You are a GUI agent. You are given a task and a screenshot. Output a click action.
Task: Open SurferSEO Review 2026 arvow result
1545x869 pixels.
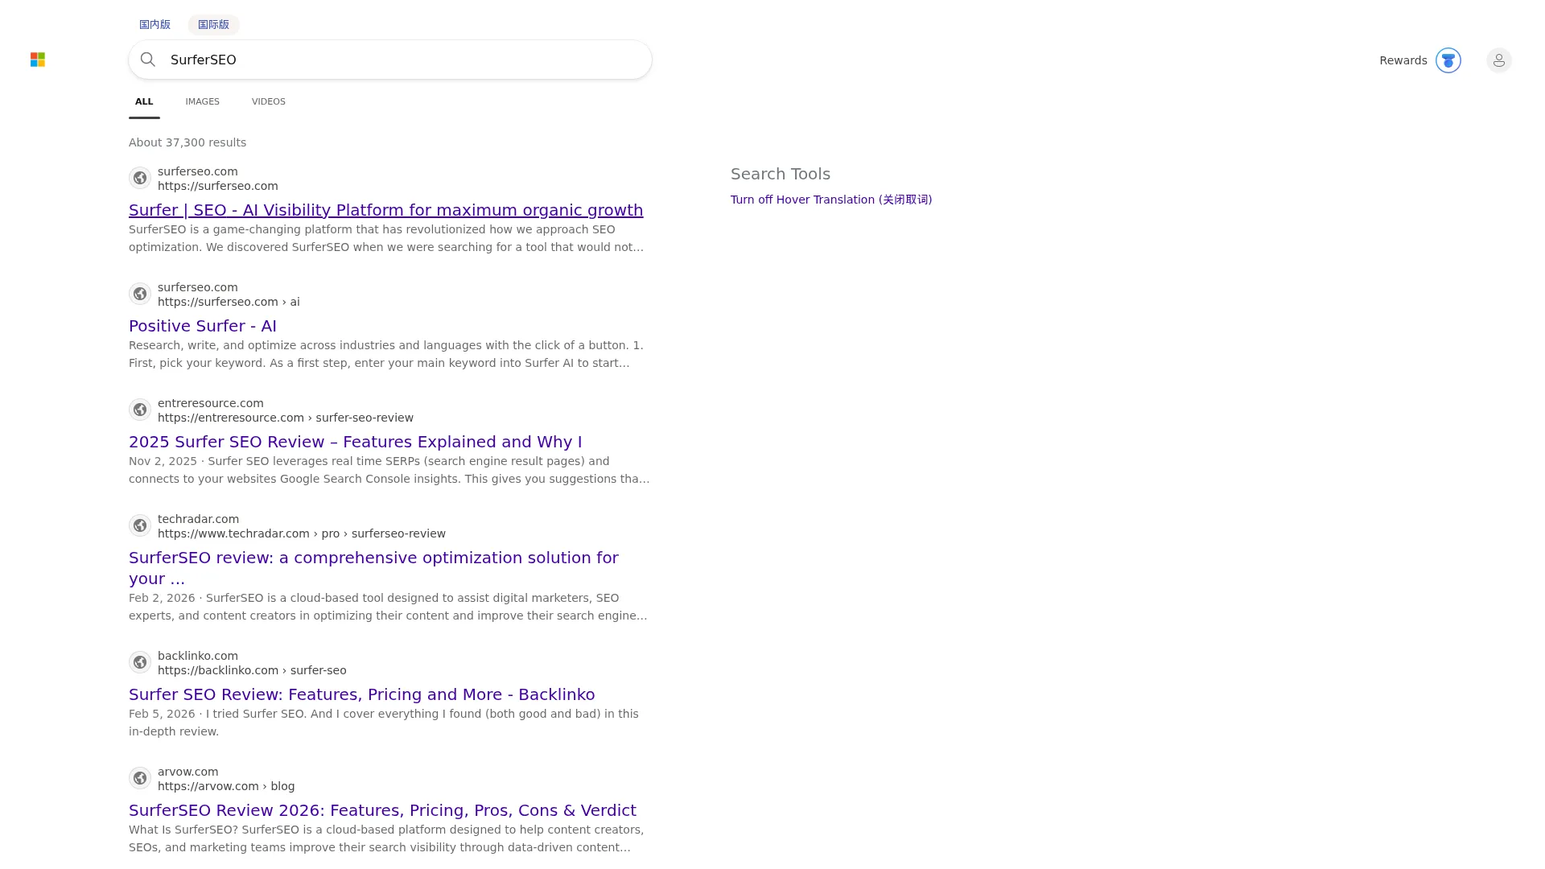point(382,810)
